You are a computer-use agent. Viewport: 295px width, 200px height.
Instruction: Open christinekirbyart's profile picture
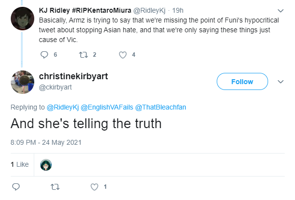click(x=23, y=82)
